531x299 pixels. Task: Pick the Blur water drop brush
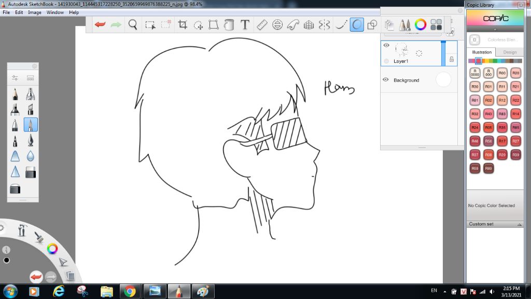click(31, 156)
